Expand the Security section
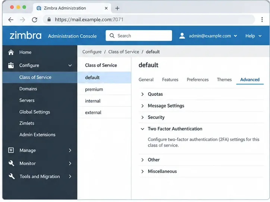This screenshot has height=202, width=270. click(x=201, y=117)
